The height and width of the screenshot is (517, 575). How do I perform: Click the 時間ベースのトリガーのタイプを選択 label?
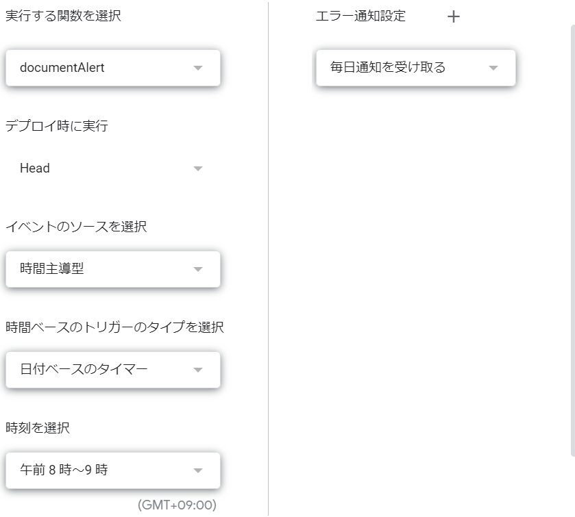click(114, 327)
